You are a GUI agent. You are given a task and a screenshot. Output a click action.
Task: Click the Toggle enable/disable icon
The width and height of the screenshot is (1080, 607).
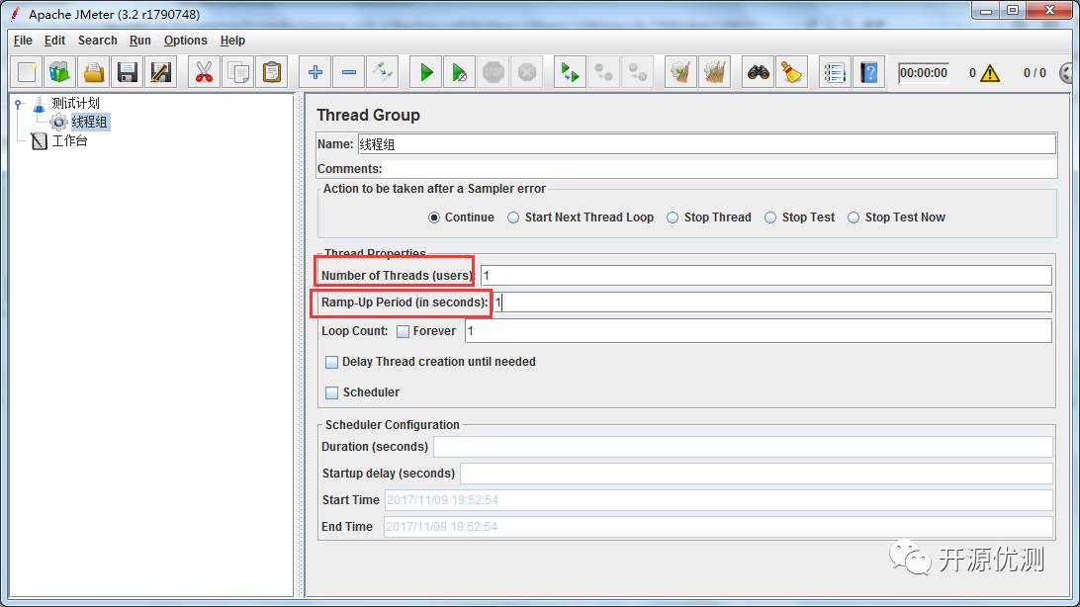click(x=383, y=72)
